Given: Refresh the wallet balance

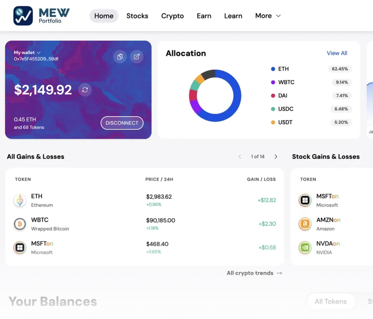Looking at the screenshot, I should point(85,90).
